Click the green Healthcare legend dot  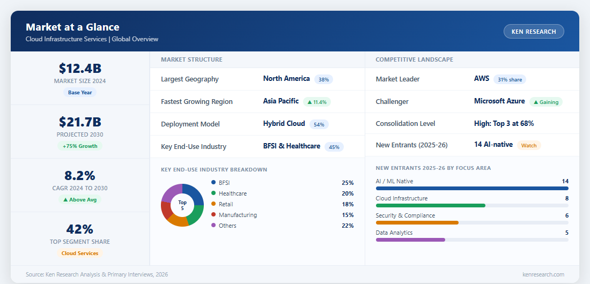213,193
